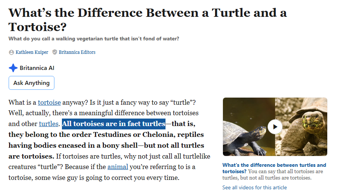The image size is (337, 190).
Task: Click the article headline about Turtle and Tortoise
Action: (x=147, y=19)
